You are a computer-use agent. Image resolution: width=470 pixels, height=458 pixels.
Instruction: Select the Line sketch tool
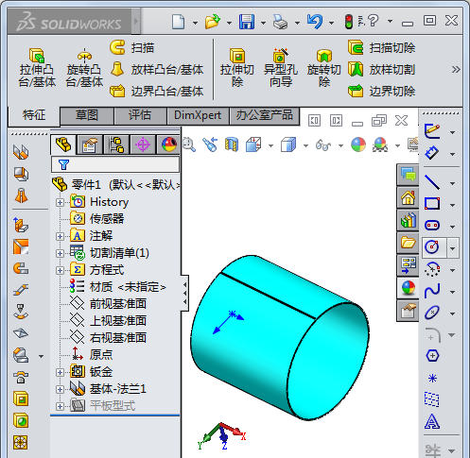point(432,182)
